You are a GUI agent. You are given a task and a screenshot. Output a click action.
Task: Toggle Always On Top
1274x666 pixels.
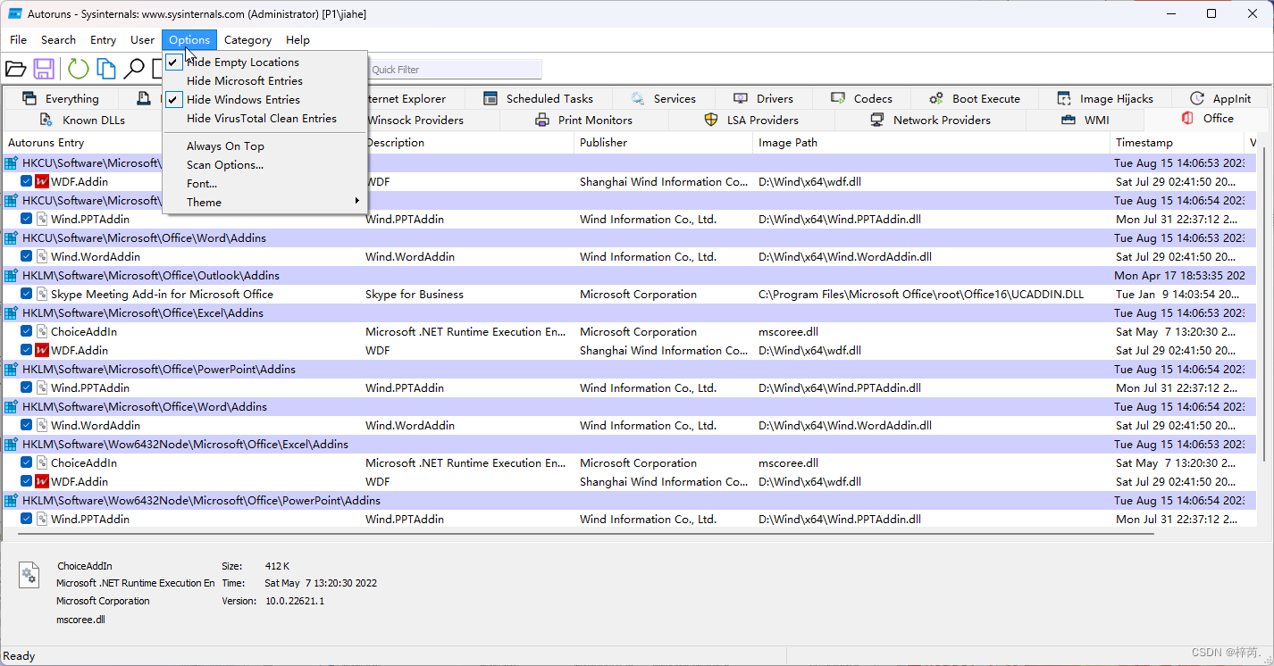point(224,146)
